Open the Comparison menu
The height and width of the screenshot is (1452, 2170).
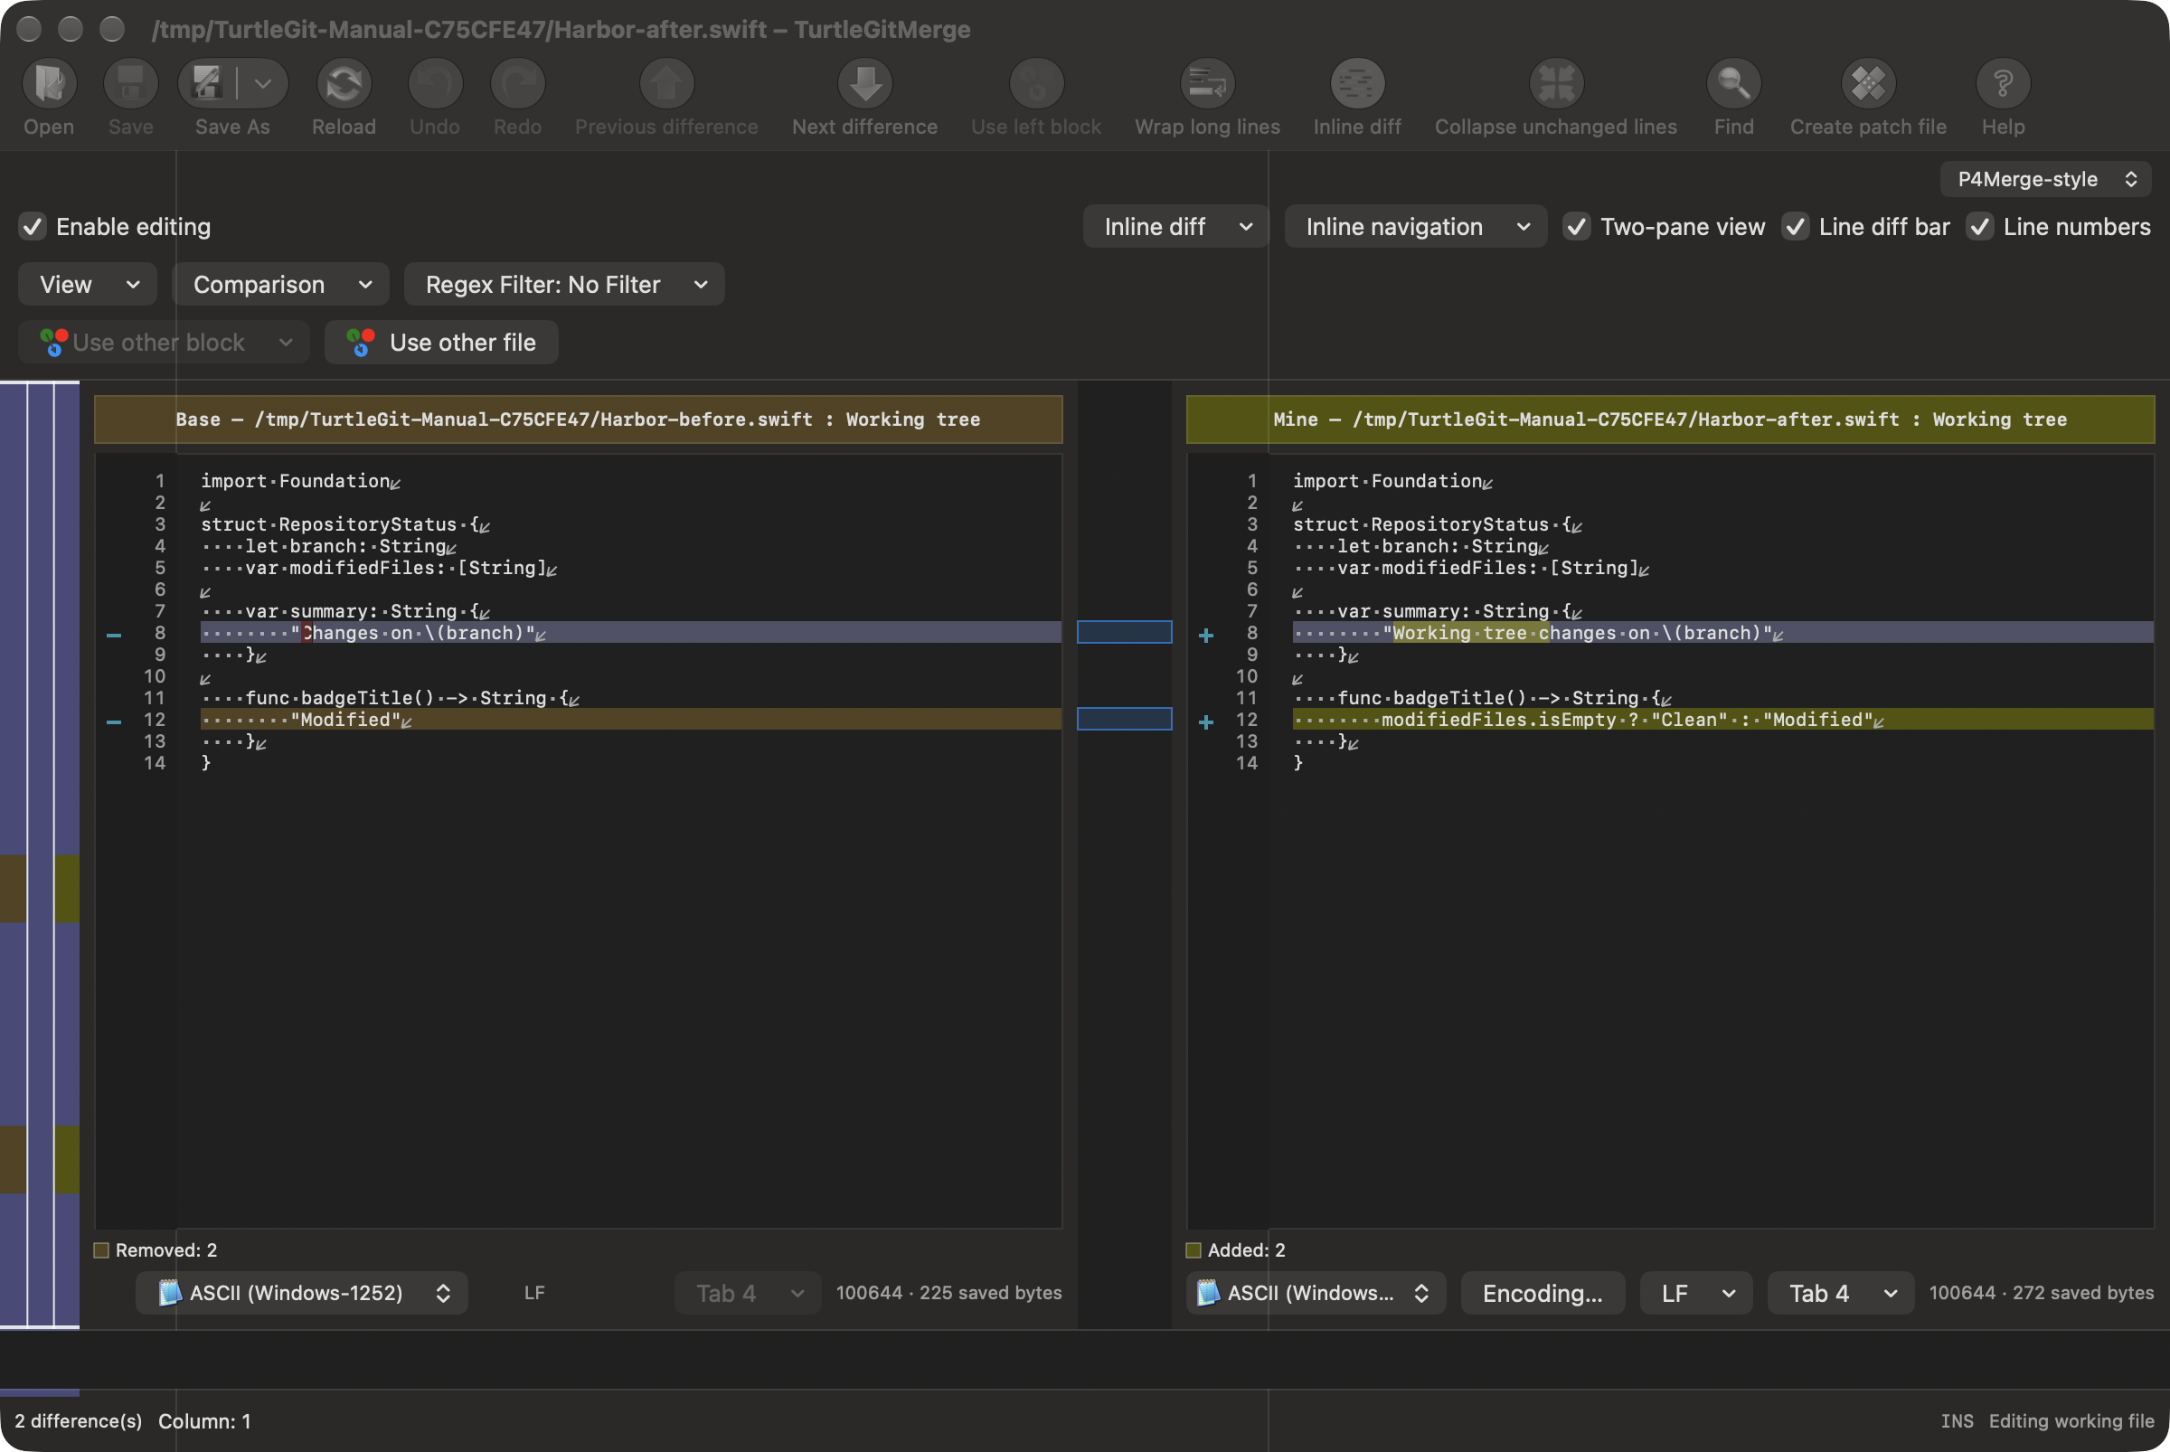tap(279, 284)
